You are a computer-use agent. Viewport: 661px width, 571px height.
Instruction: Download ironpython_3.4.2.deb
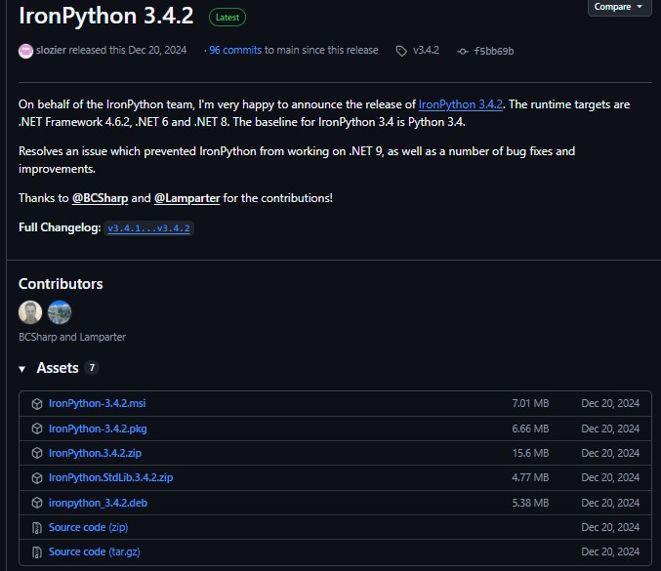click(x=98, y=503)
